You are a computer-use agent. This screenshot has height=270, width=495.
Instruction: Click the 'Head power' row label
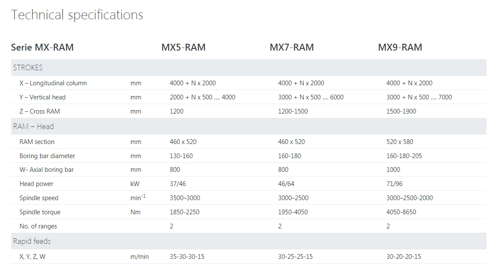tap(36, 184)
